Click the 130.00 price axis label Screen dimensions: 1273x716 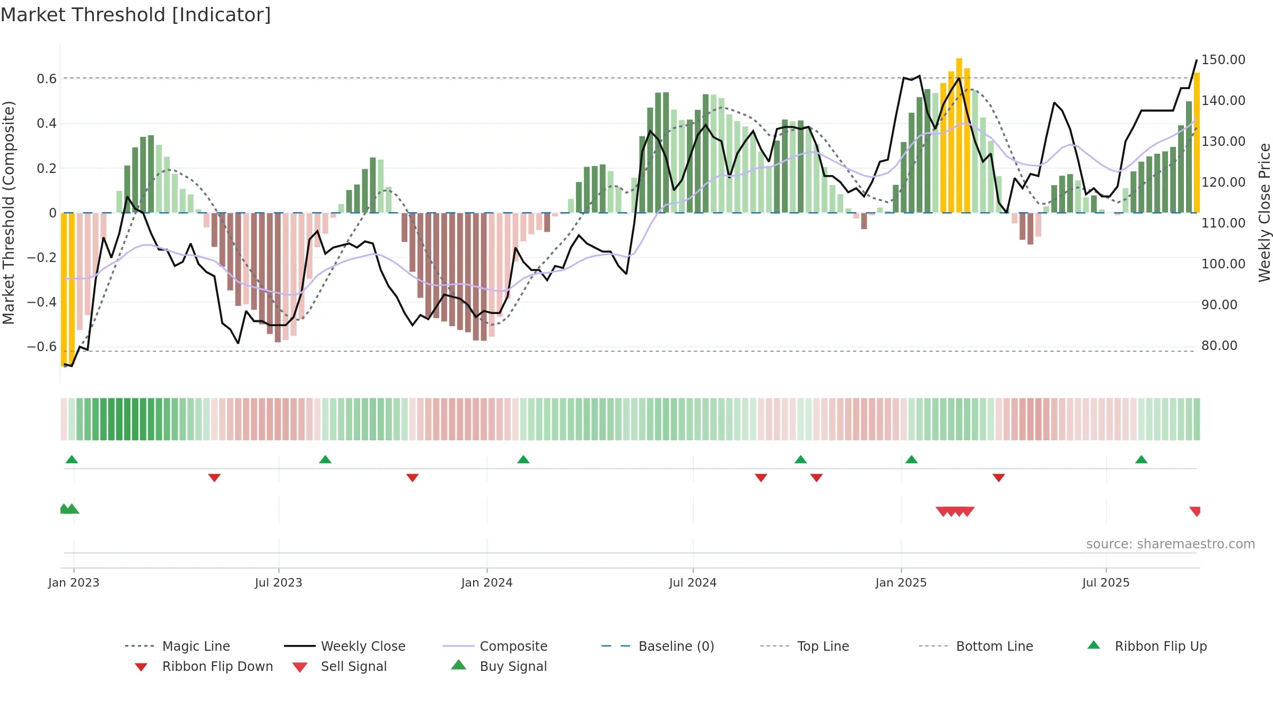point(1223,141)
